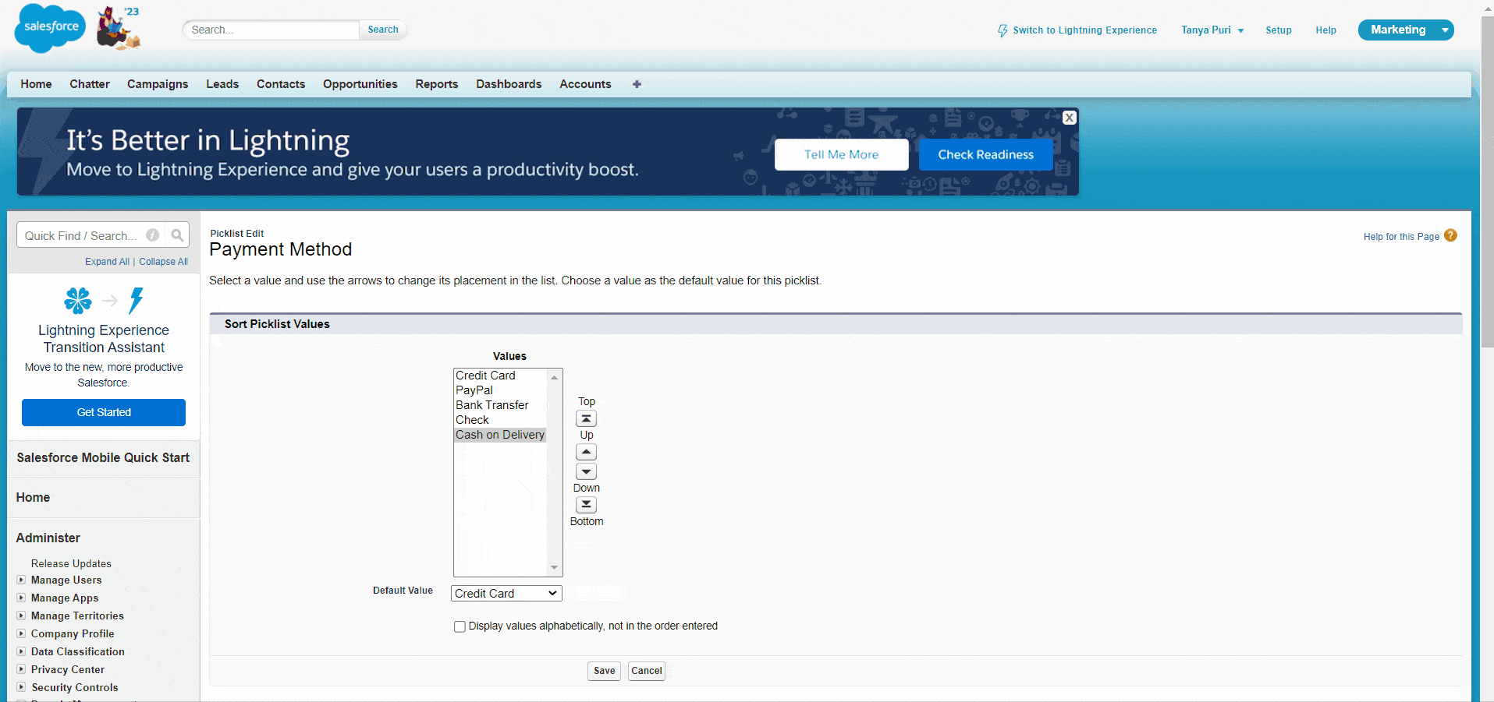
Task: Move the selected value Down one position
Action: click(586, 471)
